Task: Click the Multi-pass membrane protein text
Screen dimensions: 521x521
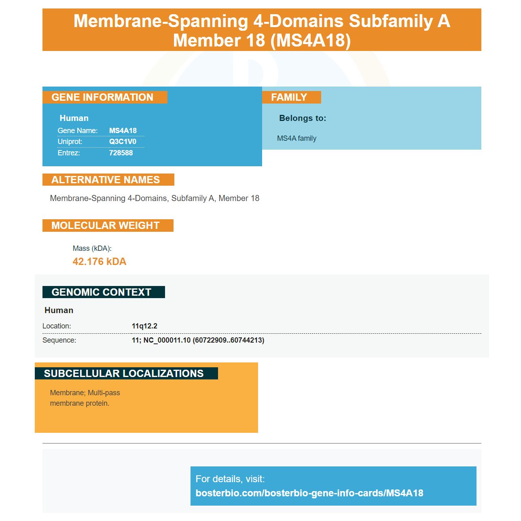Action: 85,398
